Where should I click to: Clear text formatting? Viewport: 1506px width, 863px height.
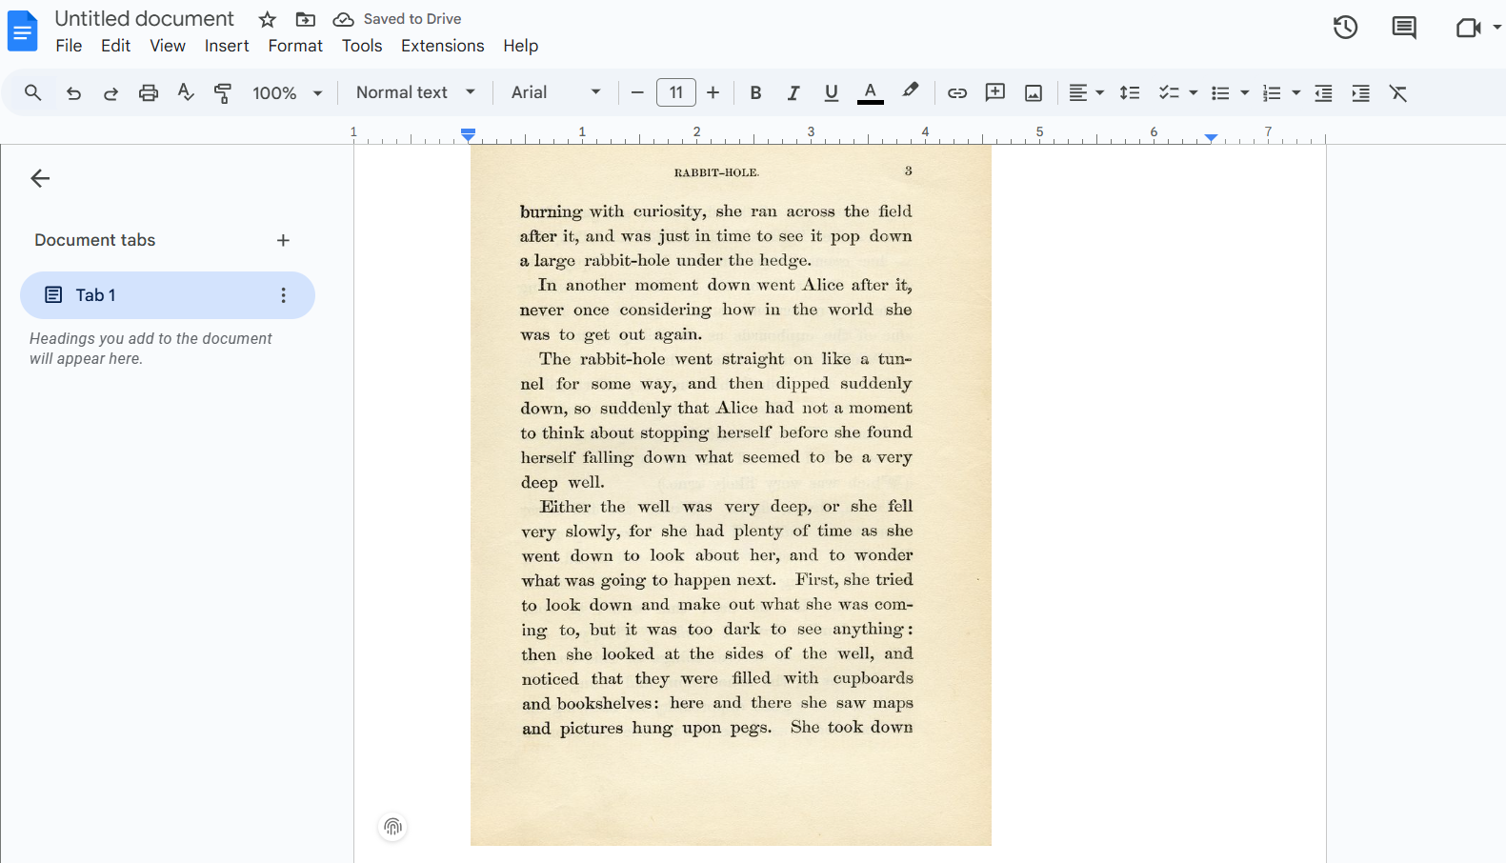pyautogui.click(x=1398, y=92)
